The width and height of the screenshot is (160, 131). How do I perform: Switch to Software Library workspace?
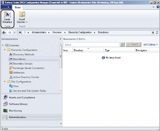click(32, 104)
